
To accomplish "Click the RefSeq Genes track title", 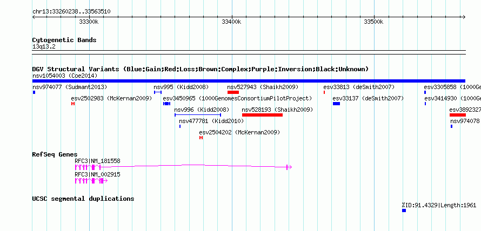I will pyautogui.click(x=55, y=154).
